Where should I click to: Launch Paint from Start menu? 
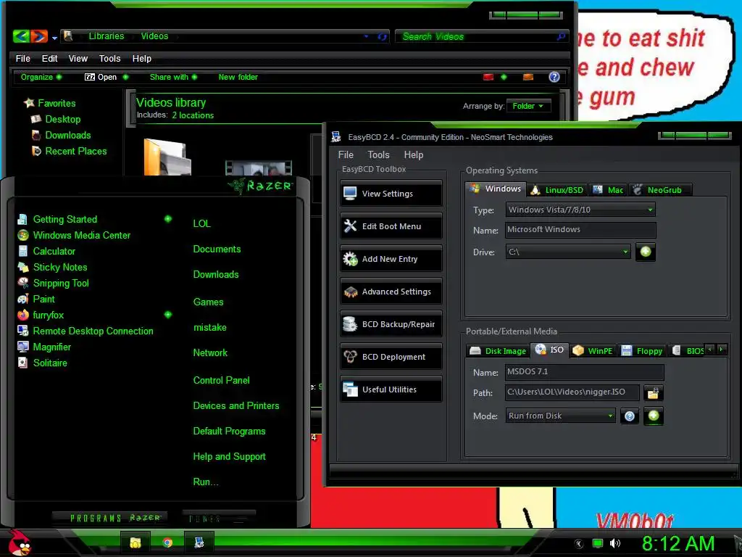pyautogui.click(x=36, y=299)
